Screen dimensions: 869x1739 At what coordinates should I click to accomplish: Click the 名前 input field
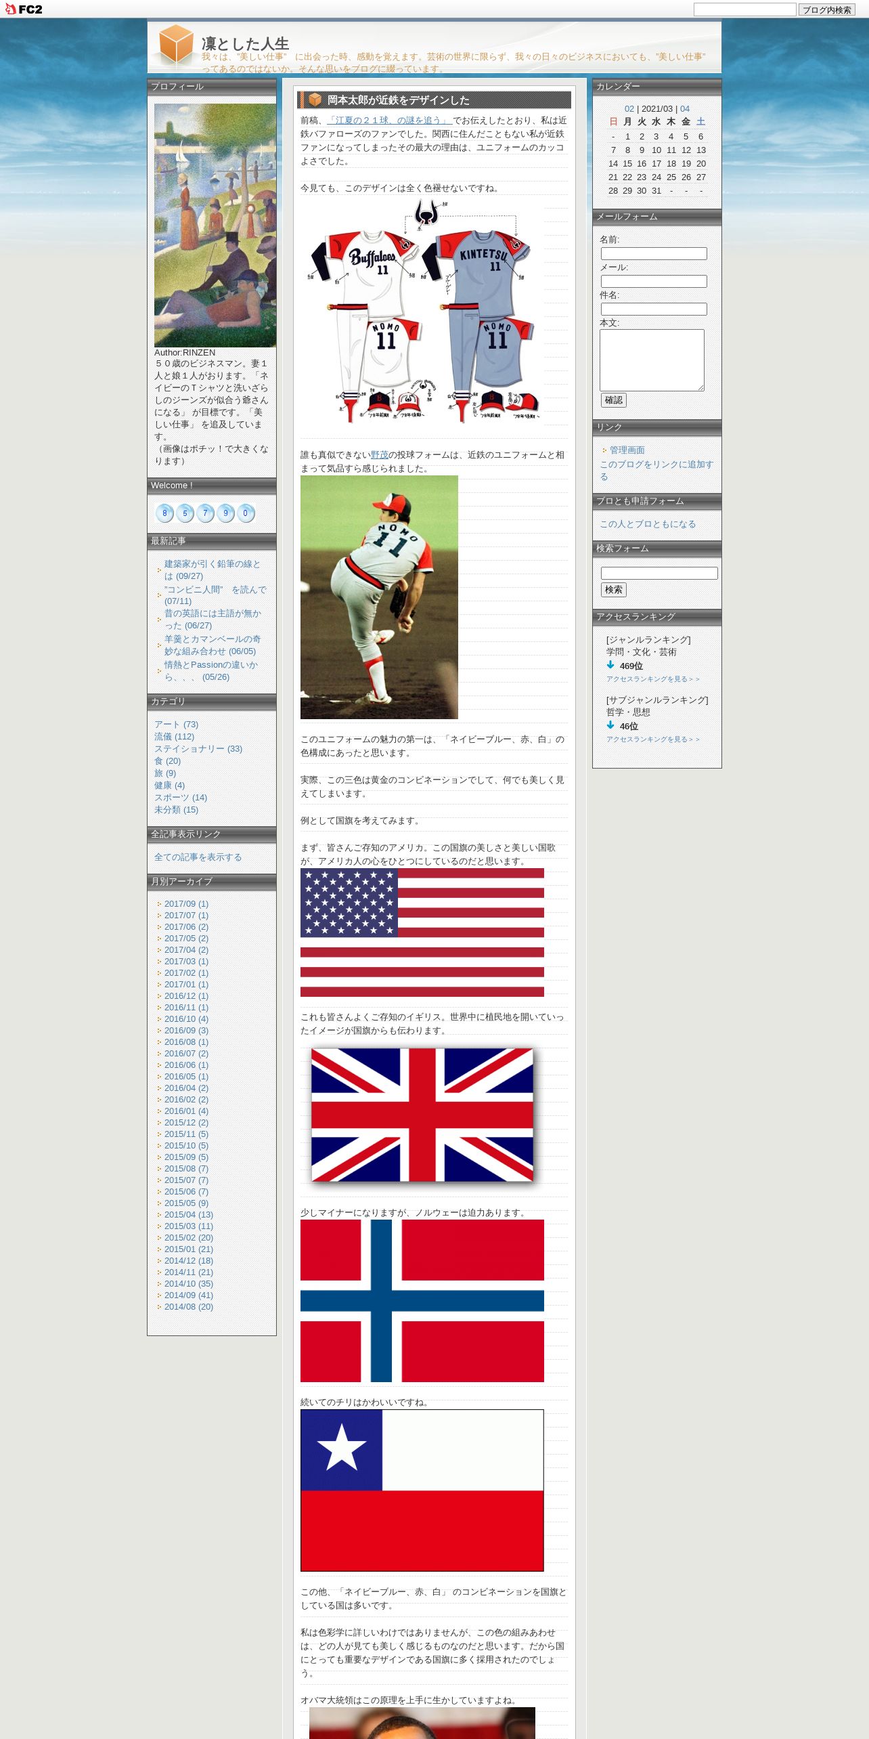point(654,253)
